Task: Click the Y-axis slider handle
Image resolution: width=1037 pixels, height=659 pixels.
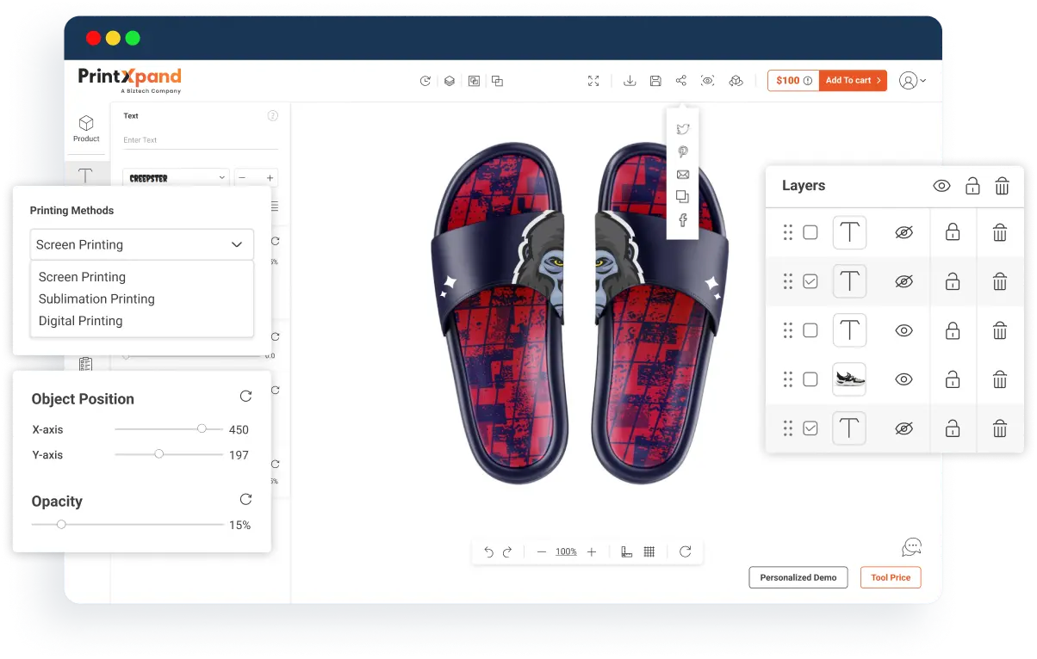Action: [x=158, y=453]
